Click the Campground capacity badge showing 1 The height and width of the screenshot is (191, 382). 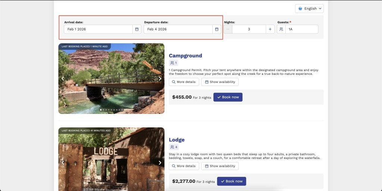(173, 63)
